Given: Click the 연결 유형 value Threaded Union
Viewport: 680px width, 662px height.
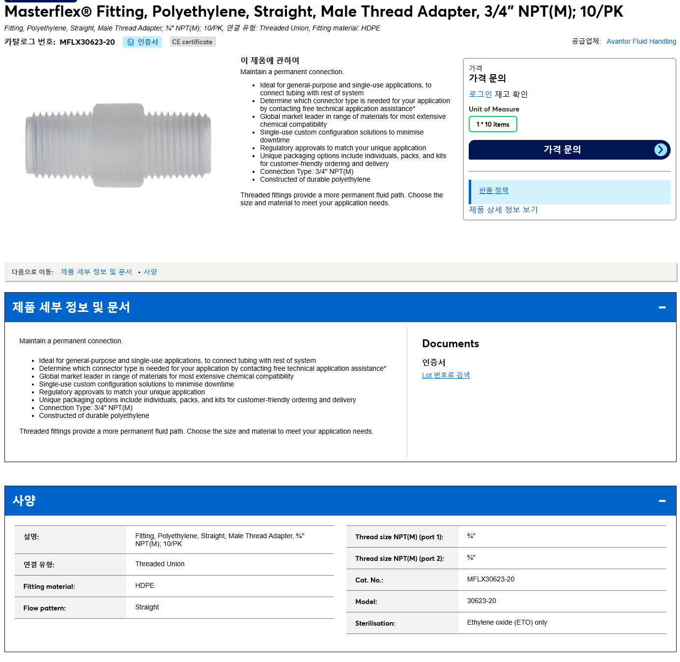Looking at the screenshot, I should point(160,564).
